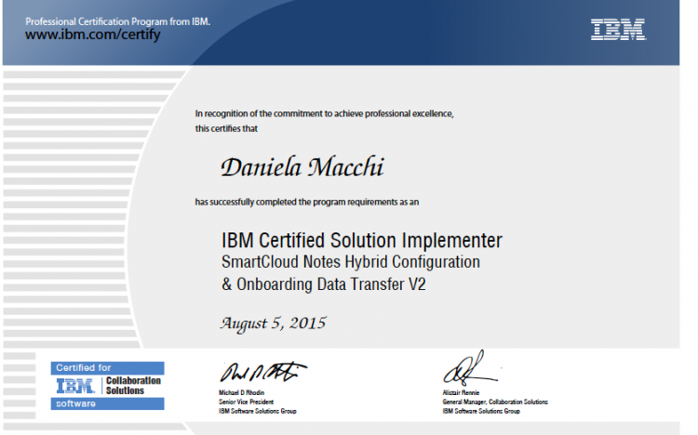
Task: Click 'SmartCloud Notes Hybrid Configuration' line
Action: coord(351,262)
